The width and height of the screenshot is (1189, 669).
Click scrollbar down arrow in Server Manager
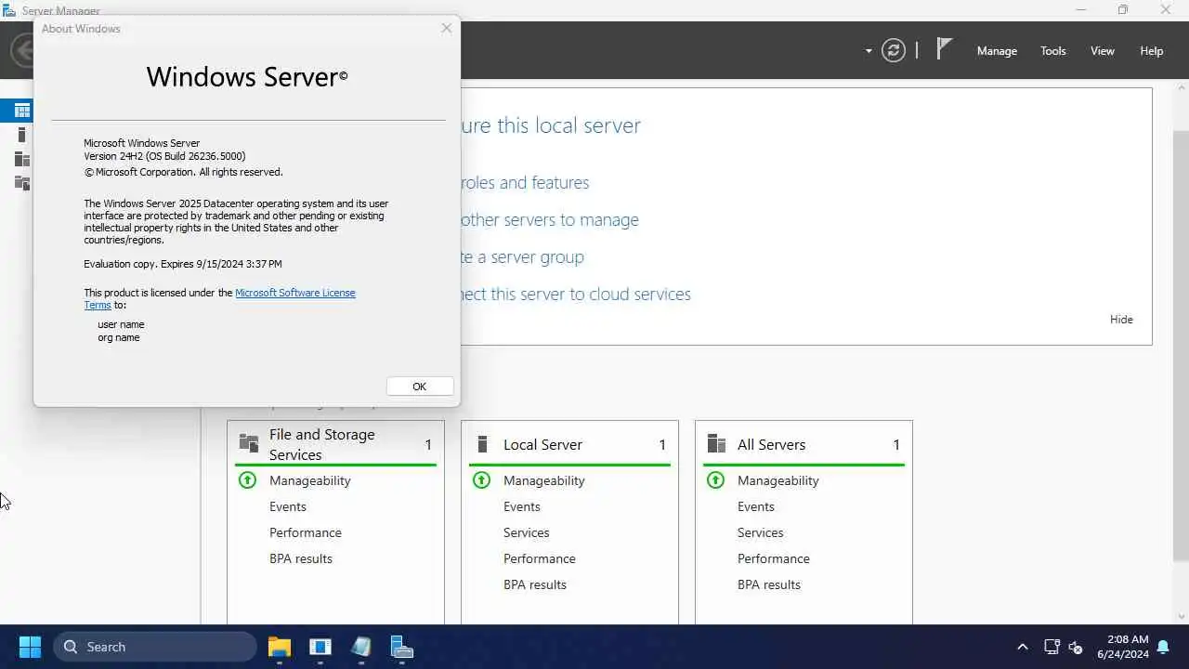1181,616
